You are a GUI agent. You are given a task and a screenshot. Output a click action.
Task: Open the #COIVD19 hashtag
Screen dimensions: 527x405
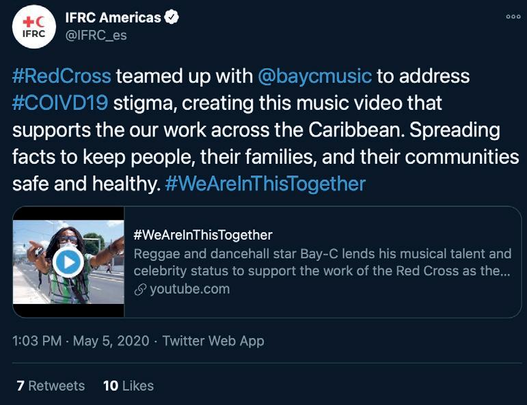pyautogui.click(x=62, y=103)
